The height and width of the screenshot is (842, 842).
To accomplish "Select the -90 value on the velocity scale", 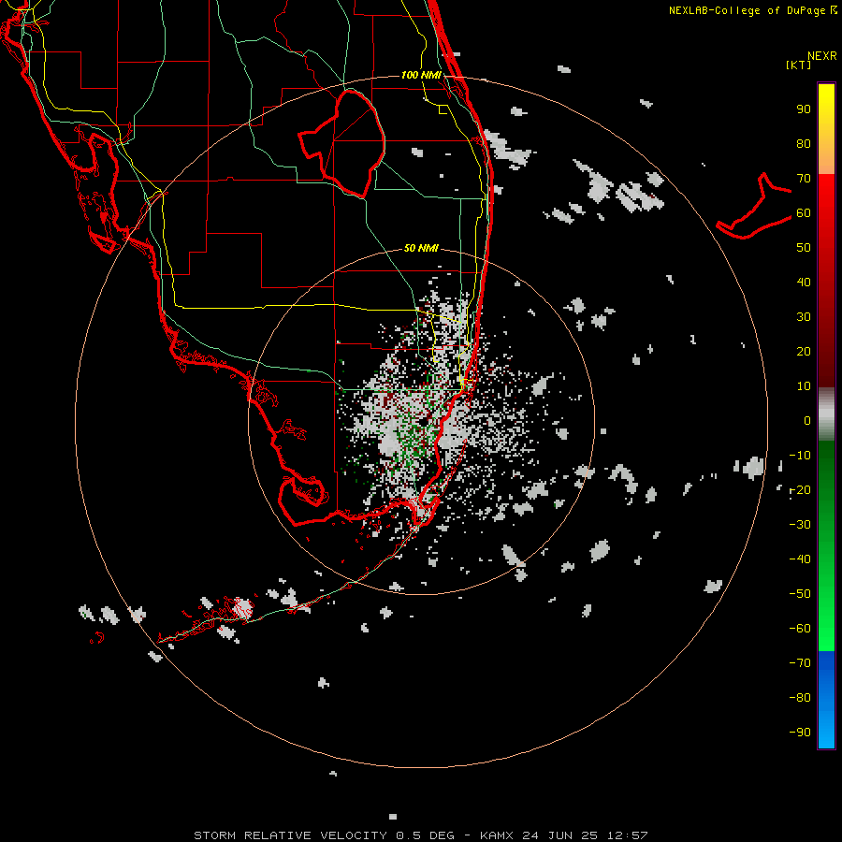I will [800, 733].
